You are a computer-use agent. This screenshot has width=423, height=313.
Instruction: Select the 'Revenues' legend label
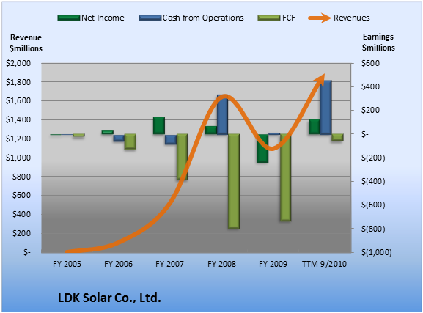coord(351,18)
